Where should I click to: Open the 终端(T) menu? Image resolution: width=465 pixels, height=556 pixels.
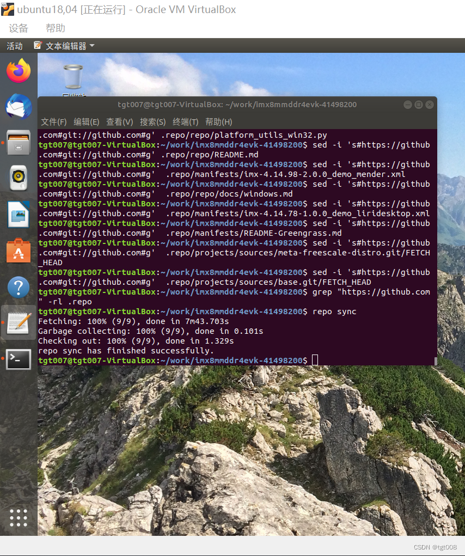[186, 122]
